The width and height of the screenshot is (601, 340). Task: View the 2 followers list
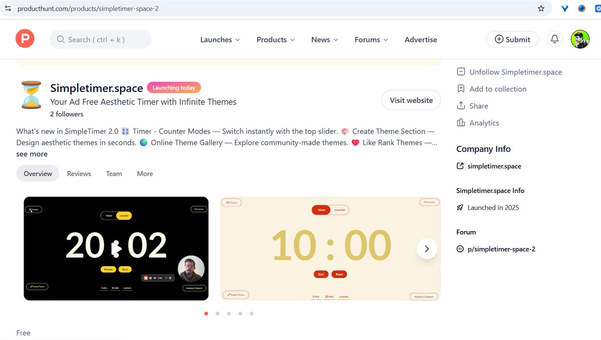pos(67,114)
